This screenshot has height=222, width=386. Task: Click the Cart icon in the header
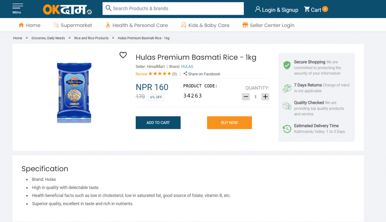coord(307,9)
